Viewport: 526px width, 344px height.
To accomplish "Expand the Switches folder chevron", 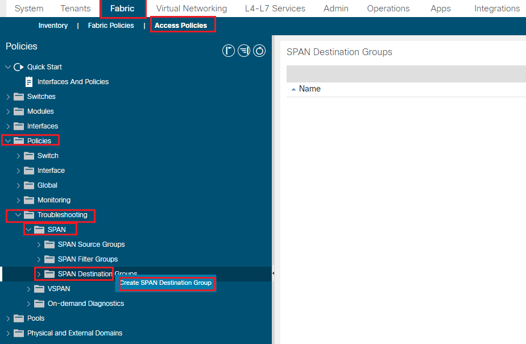I will pyautogui.click(x=8, y=97).
